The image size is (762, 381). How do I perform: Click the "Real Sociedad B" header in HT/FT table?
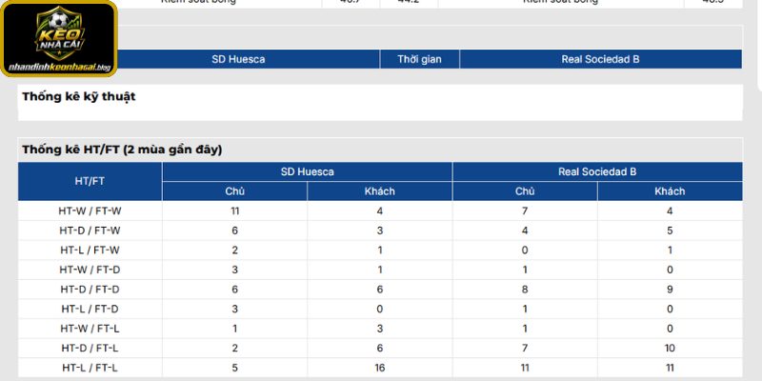pyautogui.click(x=597, y=171)
